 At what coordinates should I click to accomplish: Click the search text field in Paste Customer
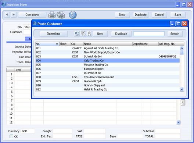pos(149,34)
